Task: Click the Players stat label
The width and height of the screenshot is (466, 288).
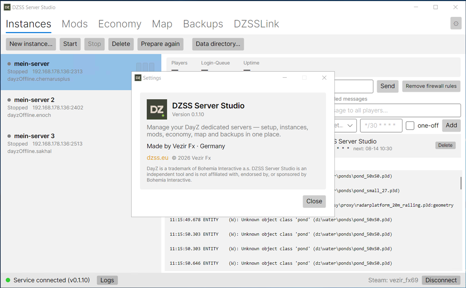Action: [179, 63]
